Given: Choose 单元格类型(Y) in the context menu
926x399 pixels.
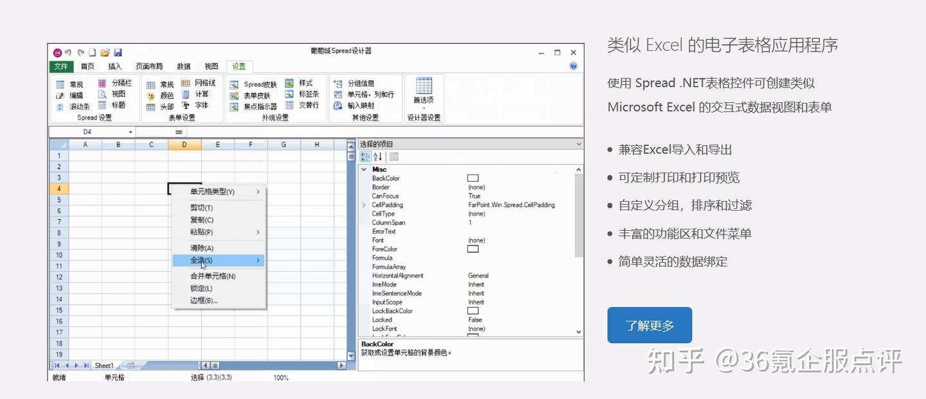Looking at the screenshot, I should 219,191.
